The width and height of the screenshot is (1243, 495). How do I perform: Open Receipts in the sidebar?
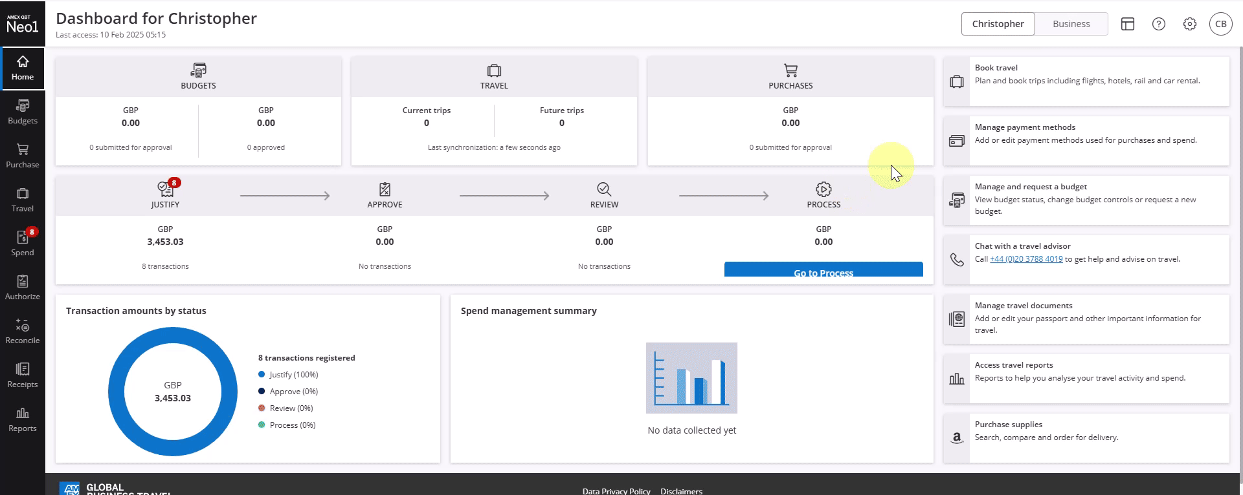[x=23, y=375]
